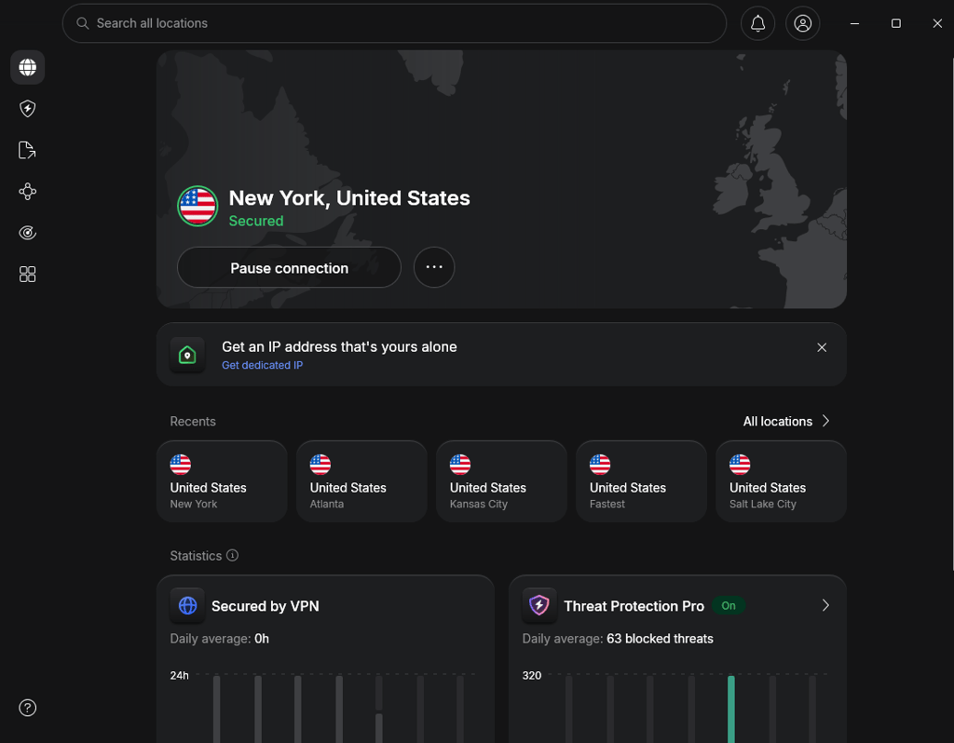The image size is (954, 743).
Task: Dismiss the dedicated IP banner
Action: click(x=822, y=347)
